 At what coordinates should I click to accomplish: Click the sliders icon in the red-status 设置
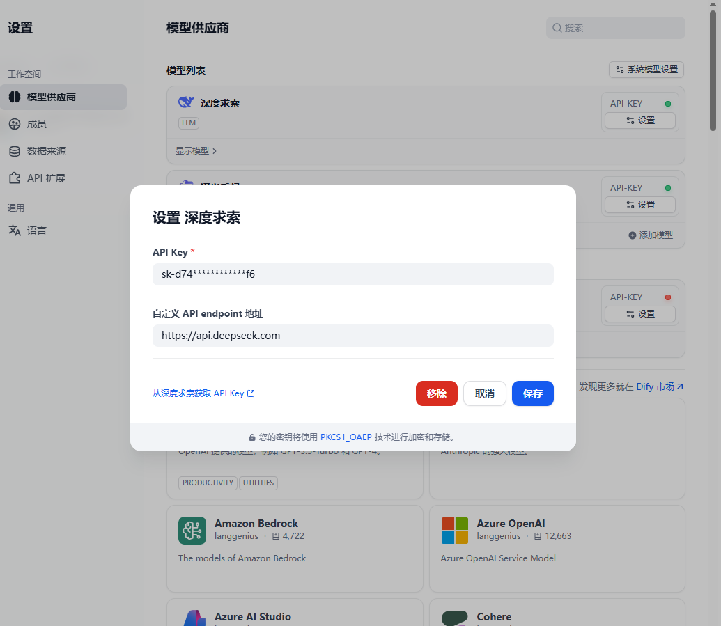click(630, 314)
